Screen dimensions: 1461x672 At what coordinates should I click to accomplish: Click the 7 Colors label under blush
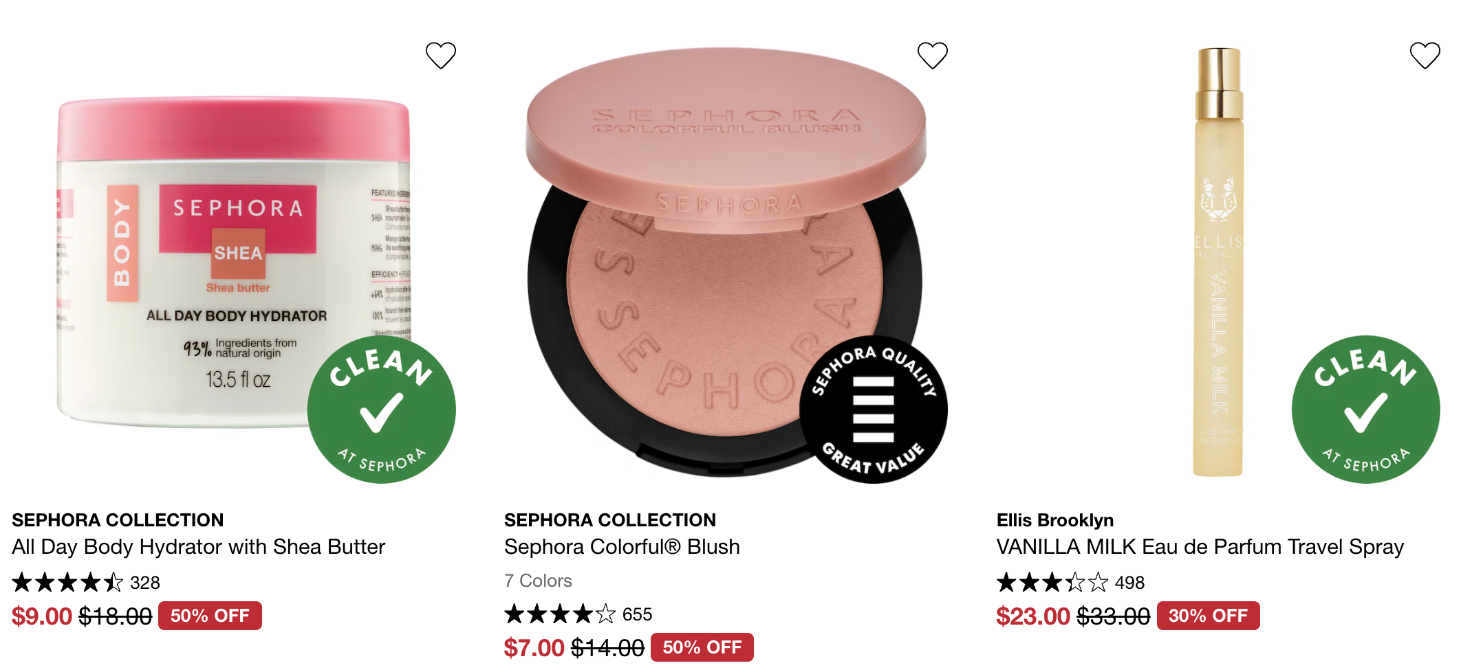(538, 581)
